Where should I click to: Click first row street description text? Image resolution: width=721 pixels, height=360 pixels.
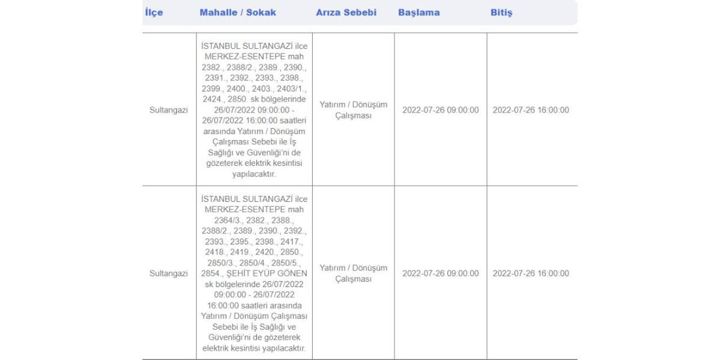[x=255, y=110]
